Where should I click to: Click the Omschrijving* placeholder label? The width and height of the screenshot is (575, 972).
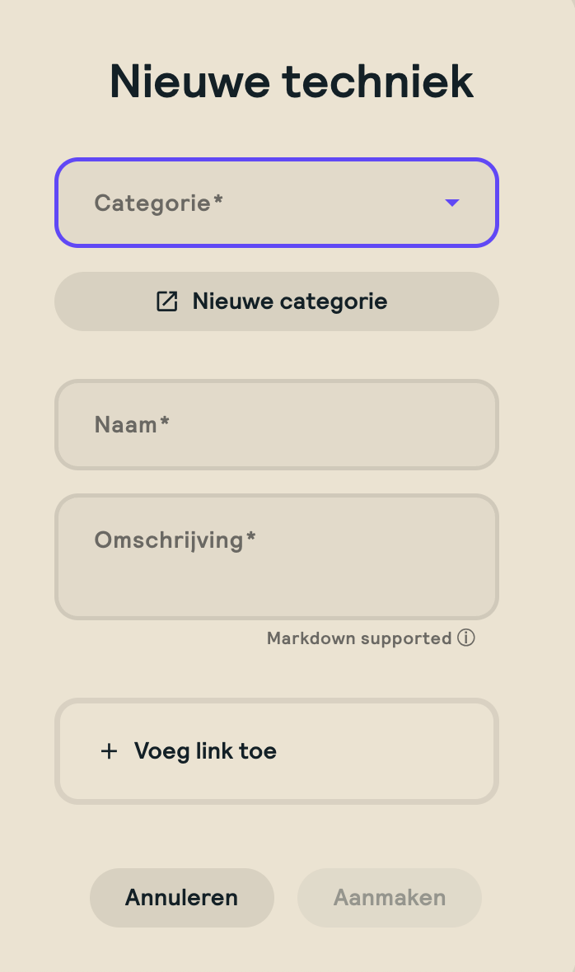point(175,540)
